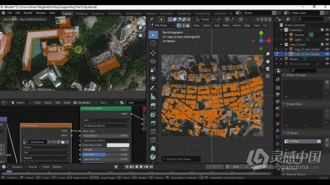The width and height of the screenshot is (330, 185).
Task: Select the Annotate tool
Action: tap(153, 88)
